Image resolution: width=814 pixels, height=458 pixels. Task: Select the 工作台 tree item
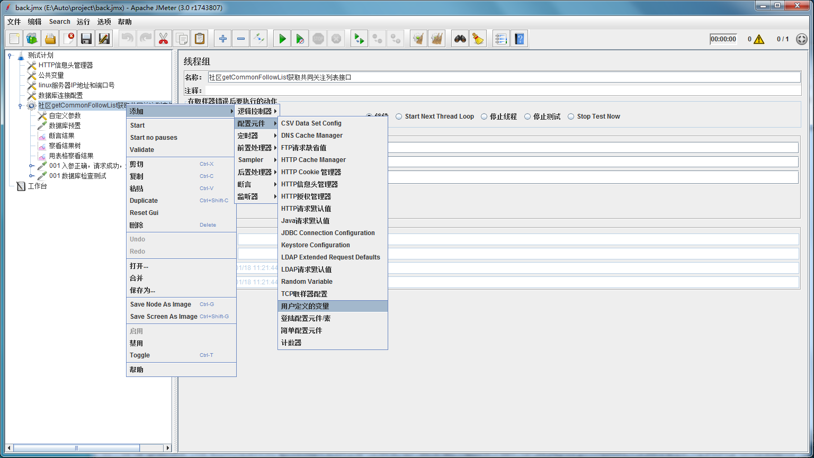(x=37, y=186)
